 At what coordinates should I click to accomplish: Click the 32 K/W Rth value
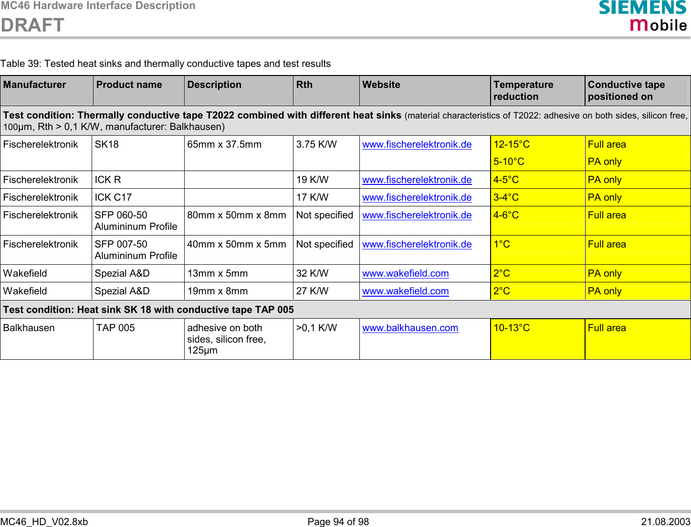tap(312, 273)
